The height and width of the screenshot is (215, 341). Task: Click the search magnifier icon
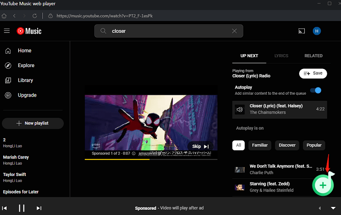coord(103,31)
